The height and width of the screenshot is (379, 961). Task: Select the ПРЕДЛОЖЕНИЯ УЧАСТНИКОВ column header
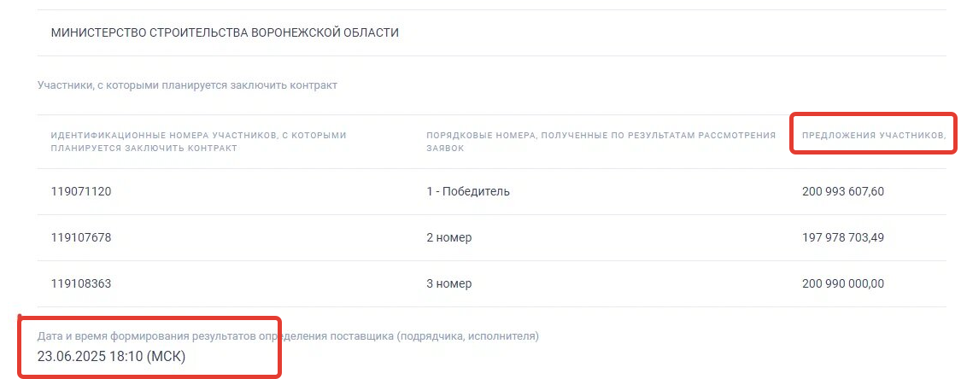pyautogui.click(x=873, y=135)
